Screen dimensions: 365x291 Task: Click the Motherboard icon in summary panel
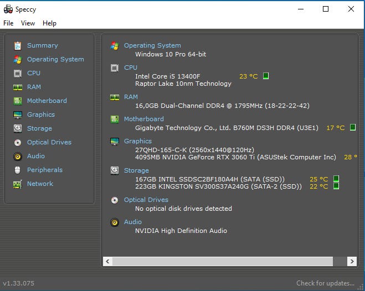(115, 119)
